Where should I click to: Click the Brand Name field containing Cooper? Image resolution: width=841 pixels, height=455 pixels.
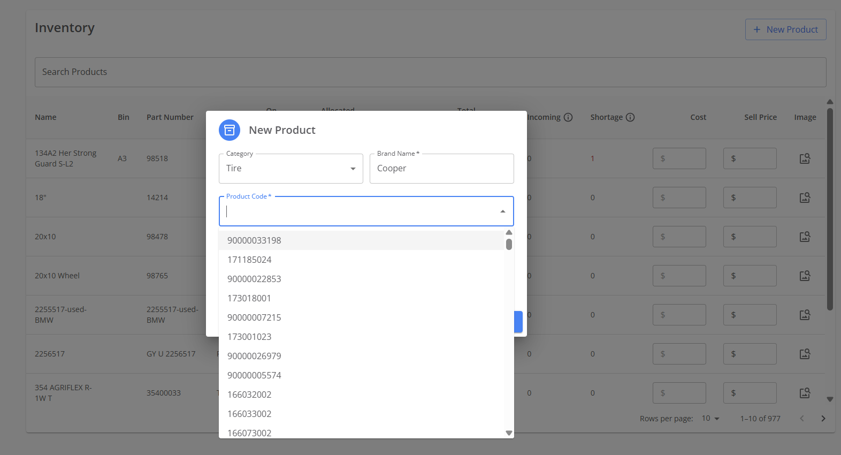point(442,169)
